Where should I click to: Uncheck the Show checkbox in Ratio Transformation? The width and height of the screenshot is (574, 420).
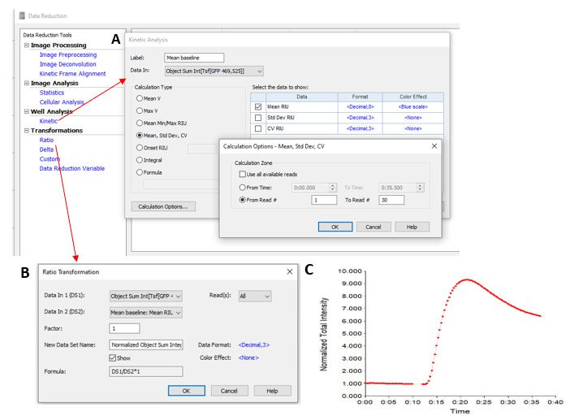(x=114, y=357)
